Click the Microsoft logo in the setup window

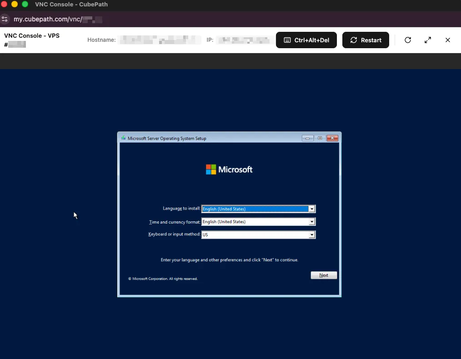[229, 169]
